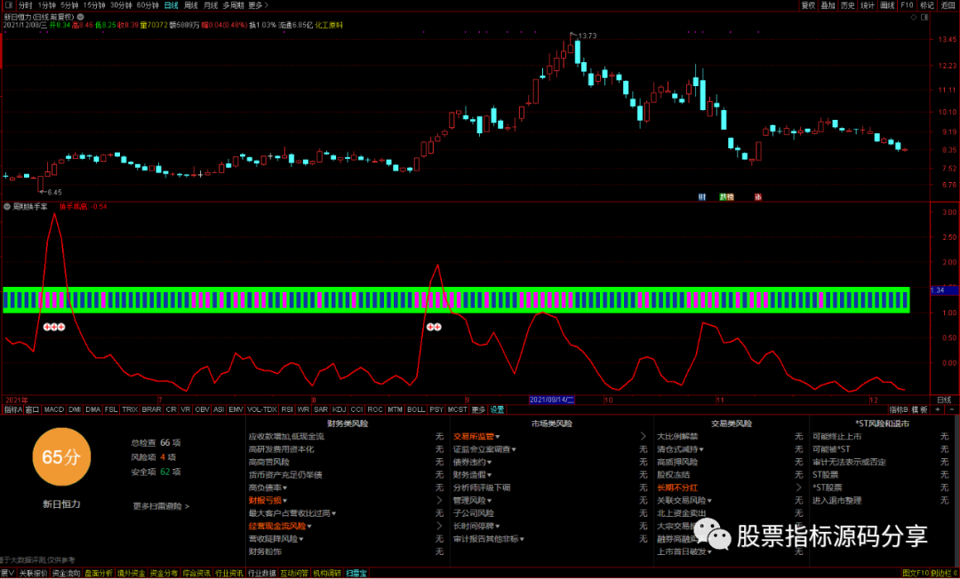The image size is (960, 579).
Task: Toggle the side panel icon beside the diamond
Action: click(x=924, y=17)
